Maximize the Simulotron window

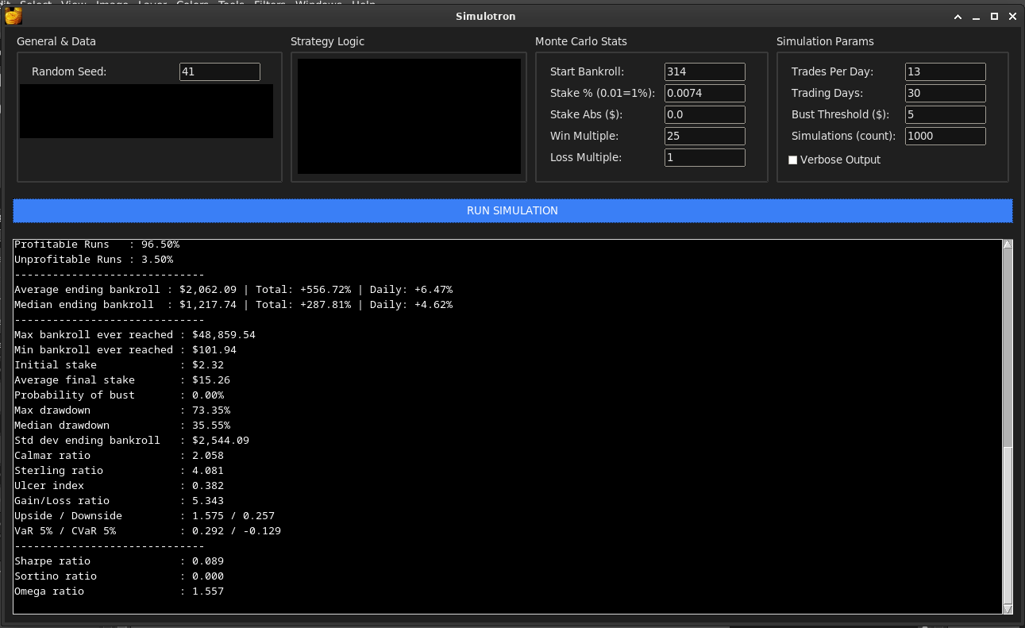(994, 17)
